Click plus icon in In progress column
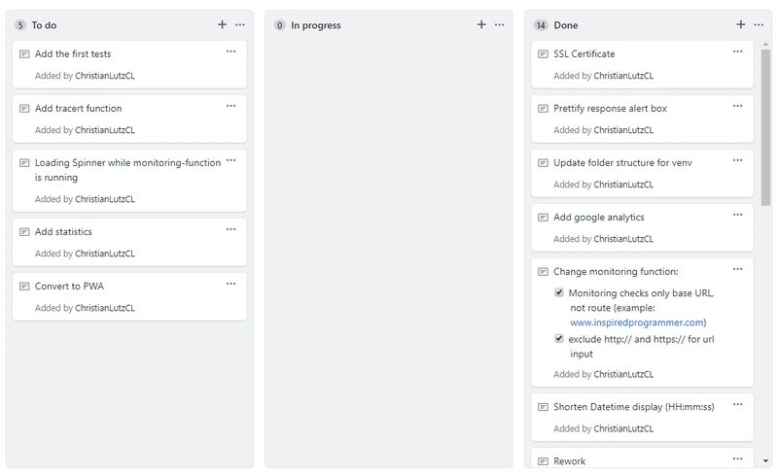778x475 pixels. 481,24
